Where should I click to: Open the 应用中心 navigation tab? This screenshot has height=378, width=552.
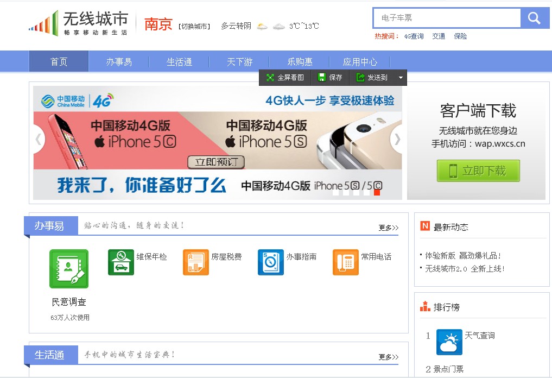click(360, 62)
